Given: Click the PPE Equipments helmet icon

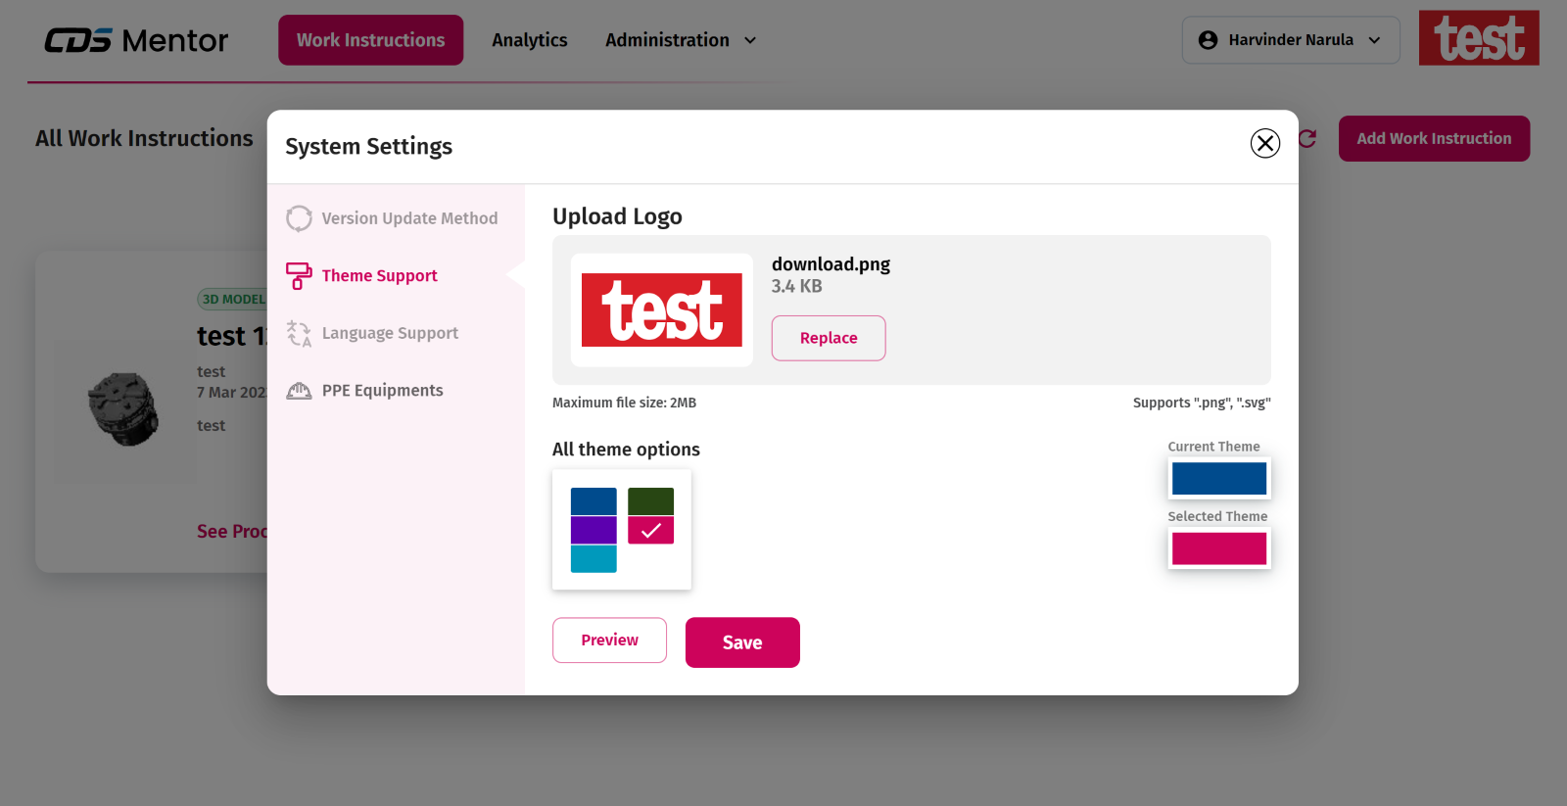Looking at the screenshot, I should 299,391.
